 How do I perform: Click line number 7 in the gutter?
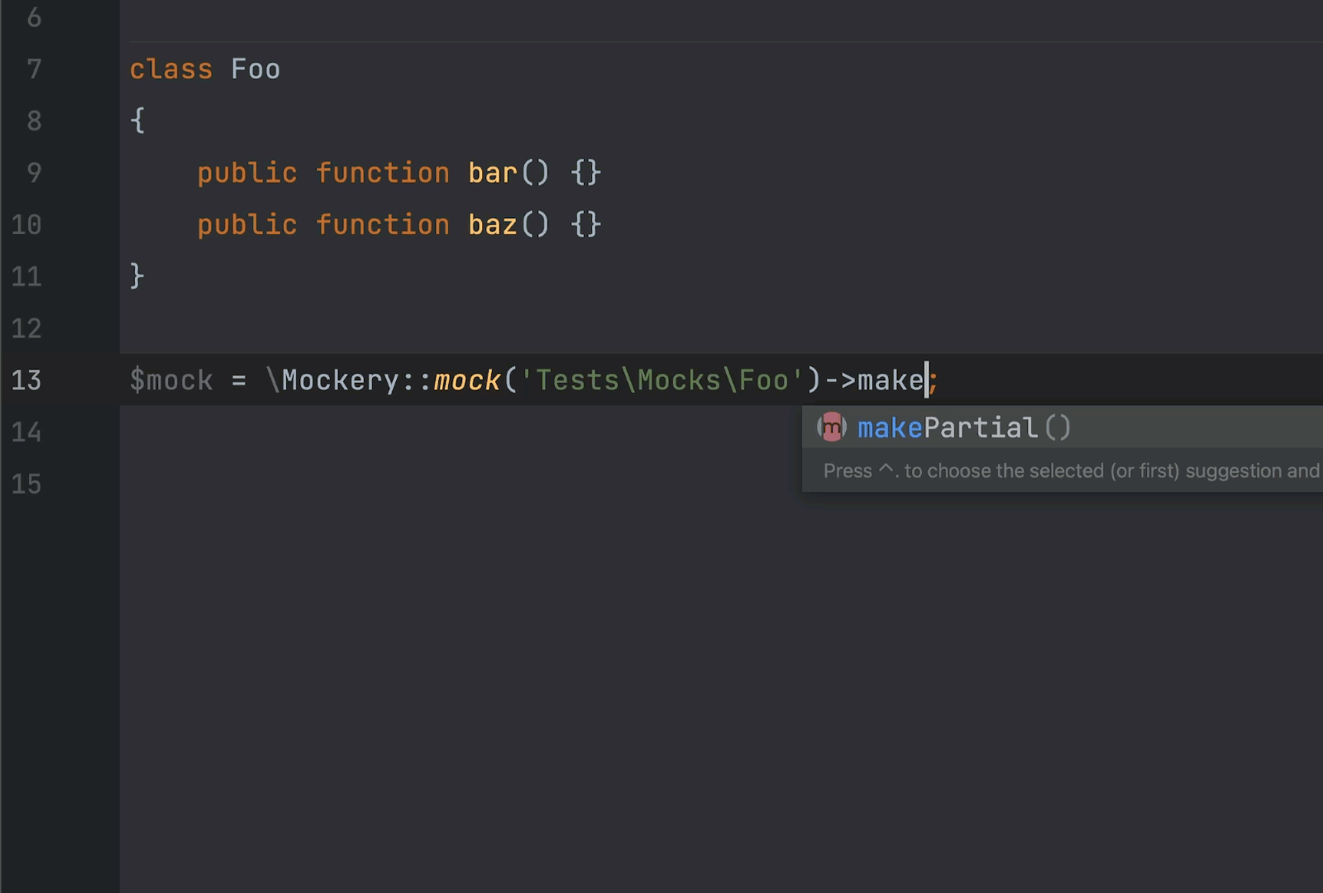tap(34, 69)
